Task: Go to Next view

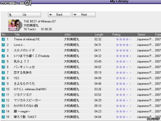Action: point(84,15)
